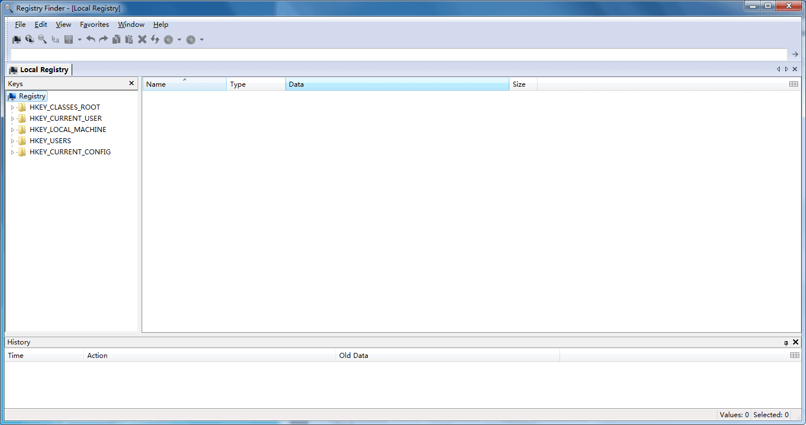Click the Registry Finder title bar icon
The image size is (806, 425).
[x=8, y=8]
